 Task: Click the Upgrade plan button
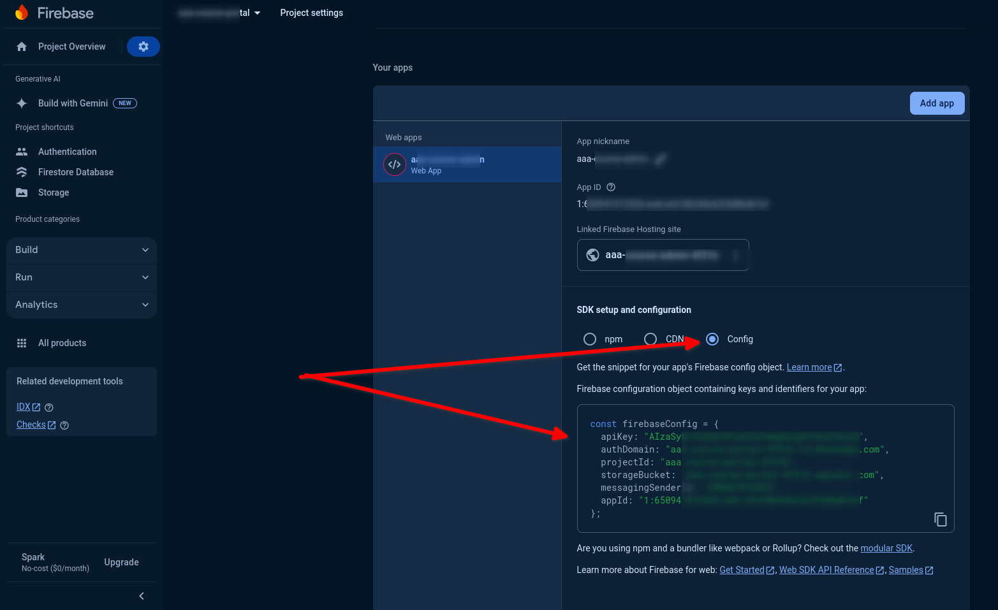click(121, 562)
